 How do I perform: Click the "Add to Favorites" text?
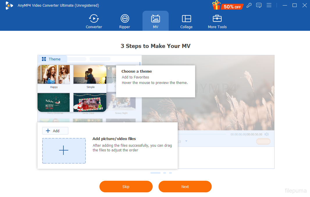coord(136,77)
